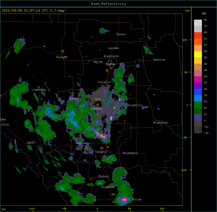Click the white asterisk above Limestone
Image resolution: width=217 pixels, height=212 pixels.
(x=39, y=87)
